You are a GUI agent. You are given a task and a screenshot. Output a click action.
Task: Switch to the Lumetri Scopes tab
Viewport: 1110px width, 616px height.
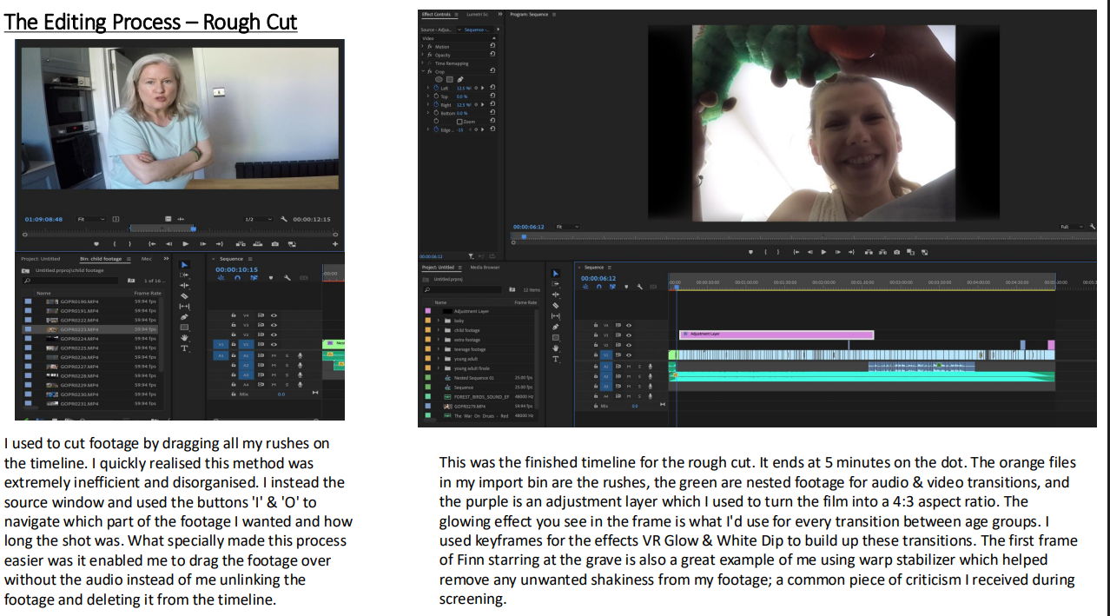coord(478,15)
